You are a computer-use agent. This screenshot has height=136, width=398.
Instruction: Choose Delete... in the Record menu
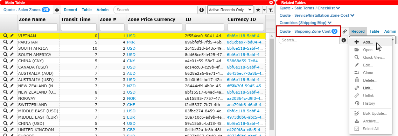click(371, 80)
